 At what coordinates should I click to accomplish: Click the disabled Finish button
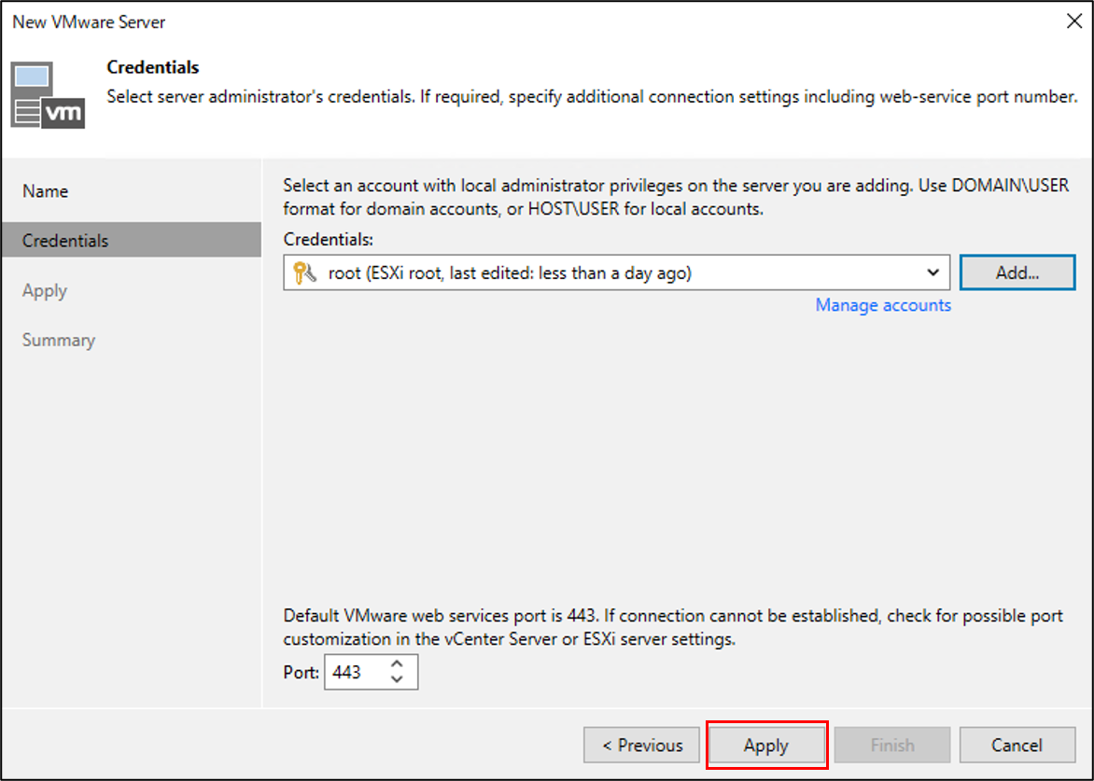coord(892,745)
